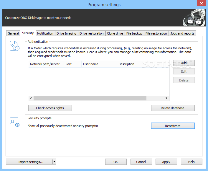Select the Security tab

click(28, 33)
